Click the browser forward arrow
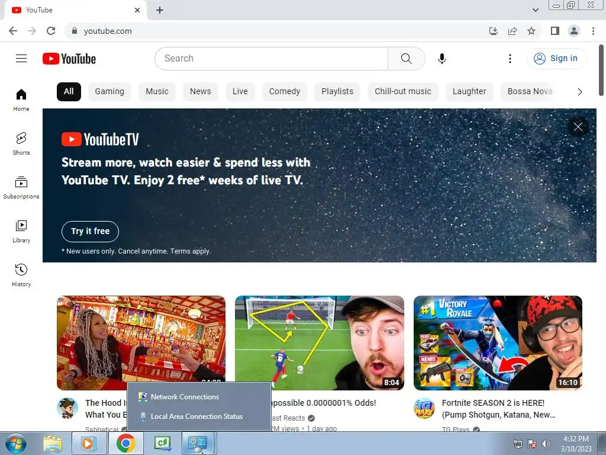 click(32, 31)
